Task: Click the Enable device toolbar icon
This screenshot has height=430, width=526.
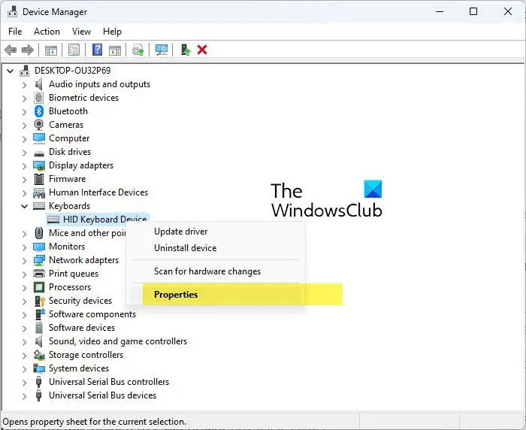Action: 185,50
